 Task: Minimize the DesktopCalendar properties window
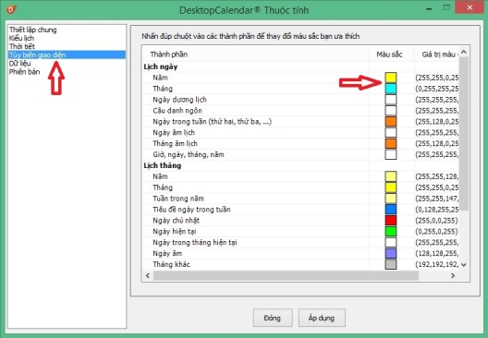(429, 8)
